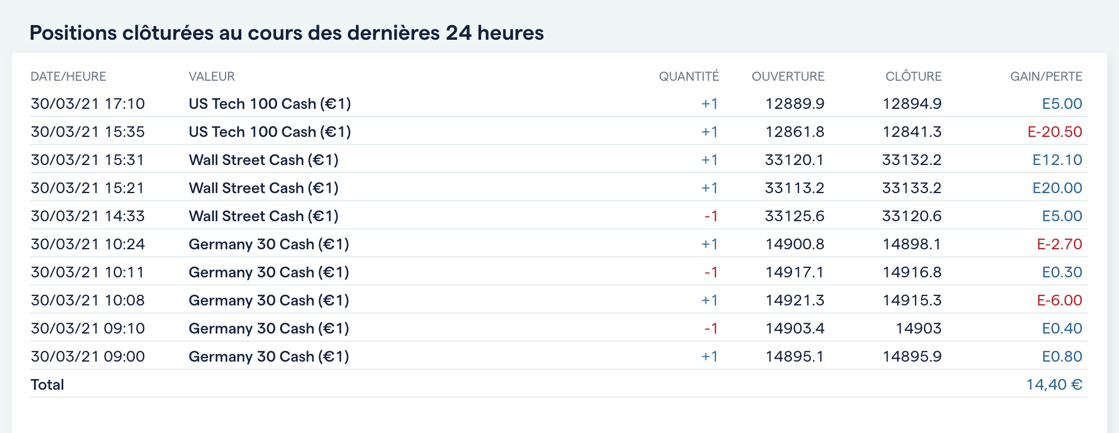
Task: Click the 30/03/21 15:31 timestamp
Action: pos(87,160)
